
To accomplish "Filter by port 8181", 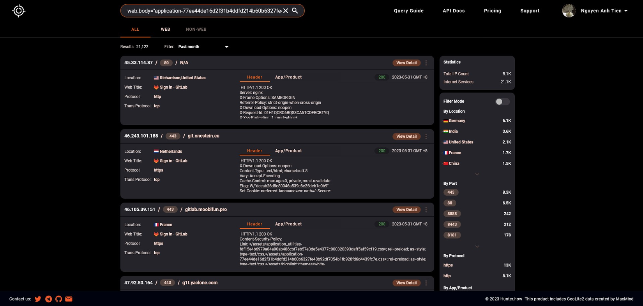I will click(x=452, y=235).
